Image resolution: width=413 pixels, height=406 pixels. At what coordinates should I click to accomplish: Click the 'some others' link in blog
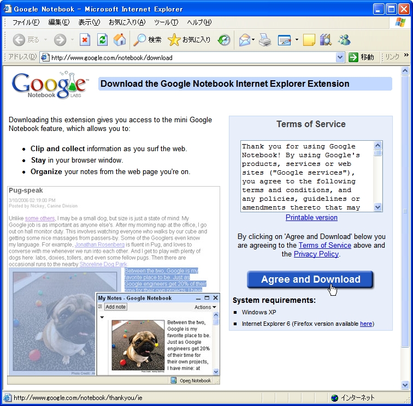pos(40,218)
